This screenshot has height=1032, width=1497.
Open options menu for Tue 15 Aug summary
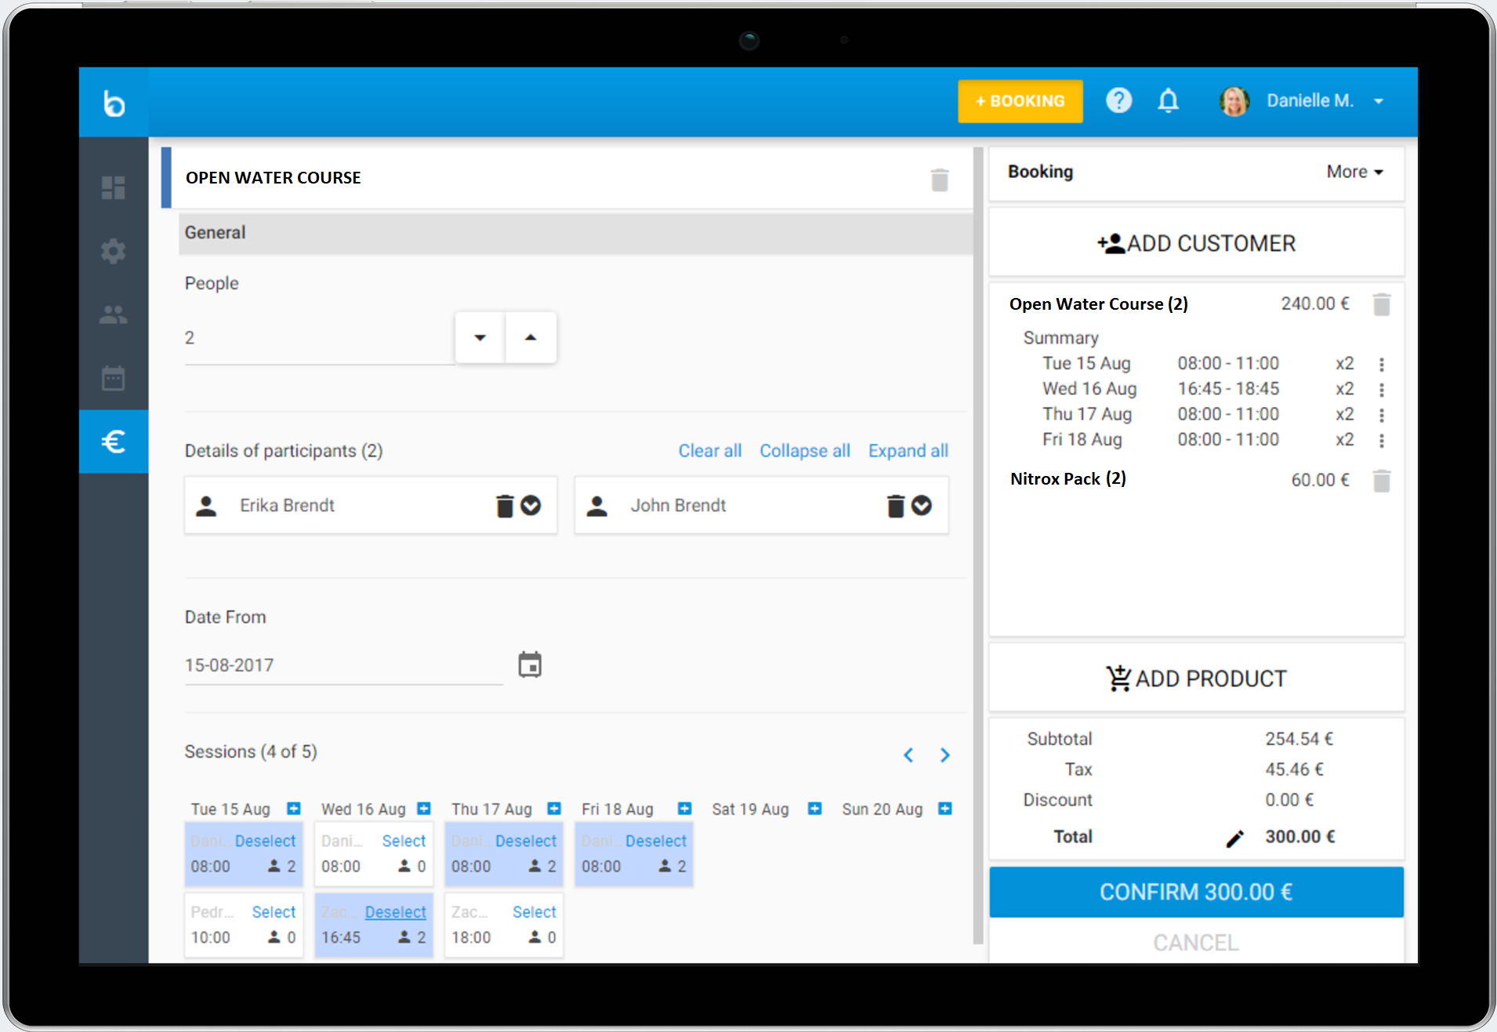click(1381, 365)
